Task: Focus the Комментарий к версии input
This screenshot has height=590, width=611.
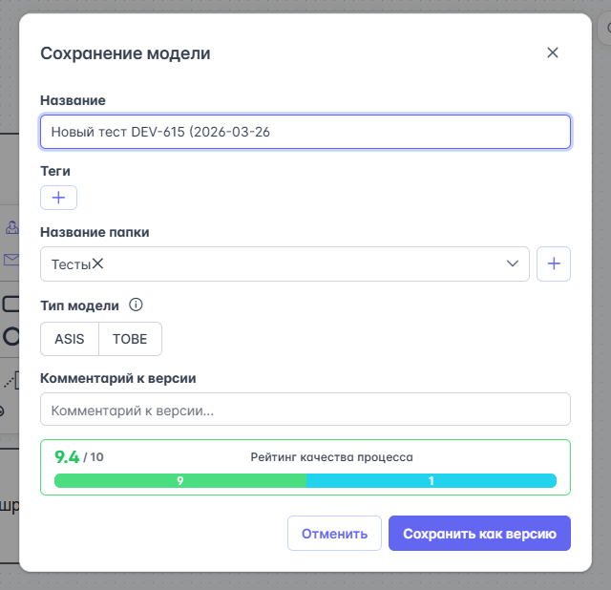Action: click(305, 410)
